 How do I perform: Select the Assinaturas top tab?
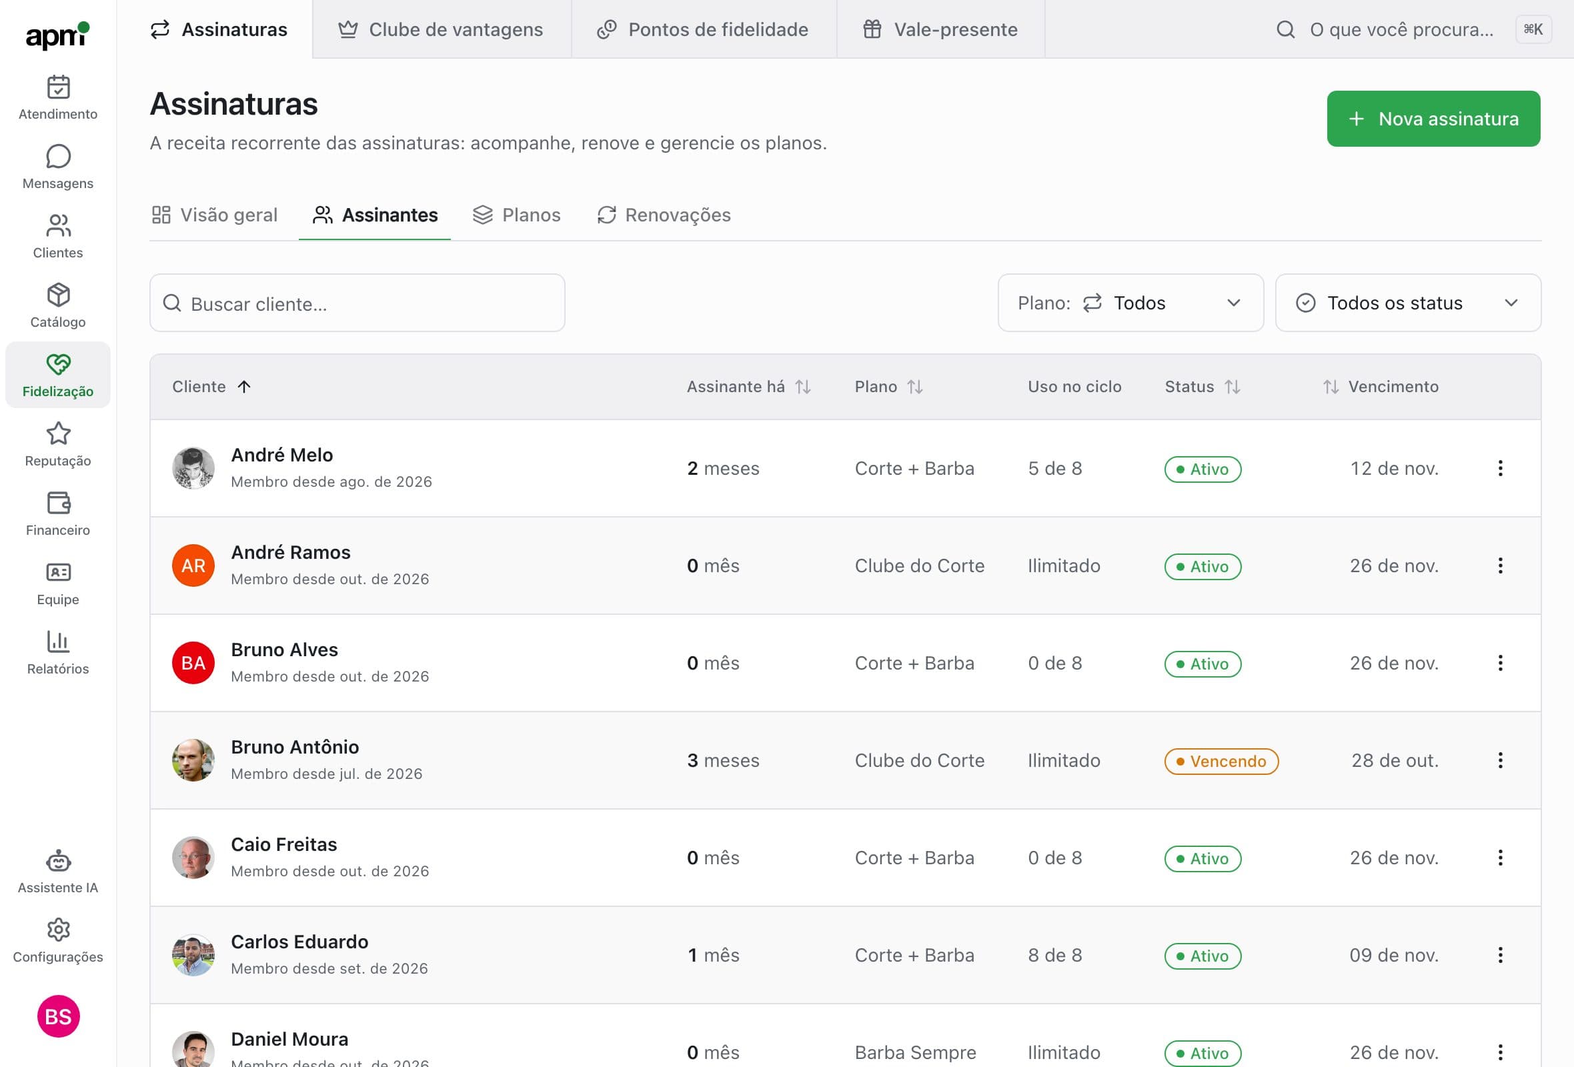(218, 29)
